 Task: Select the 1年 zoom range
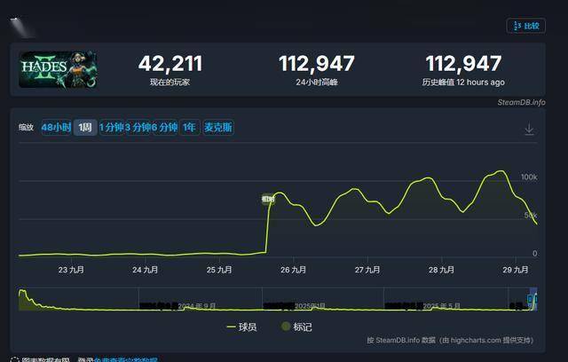click(189, 128)
